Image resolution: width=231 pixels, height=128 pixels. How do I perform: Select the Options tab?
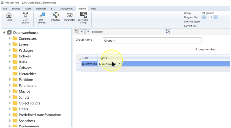tap(82, 9)
